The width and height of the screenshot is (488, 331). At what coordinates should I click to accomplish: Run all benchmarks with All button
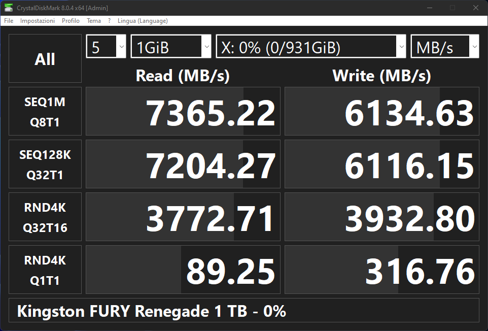(45, 58)
